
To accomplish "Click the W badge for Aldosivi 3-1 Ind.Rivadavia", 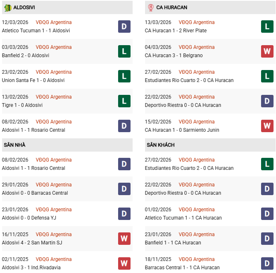I will [x=124, y=263].
